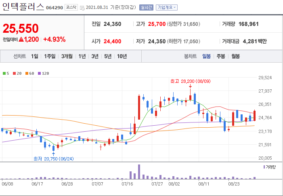Click the +4.93% change rate
Screen dimensions: 283x196
pos(55,39)
